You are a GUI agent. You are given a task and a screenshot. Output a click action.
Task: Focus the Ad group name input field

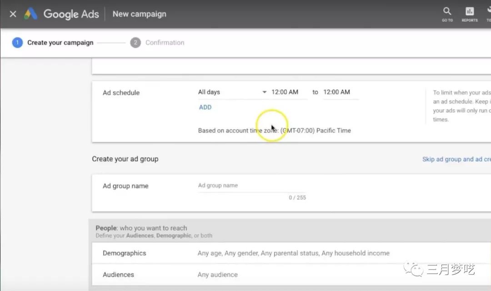click(251, 186)
